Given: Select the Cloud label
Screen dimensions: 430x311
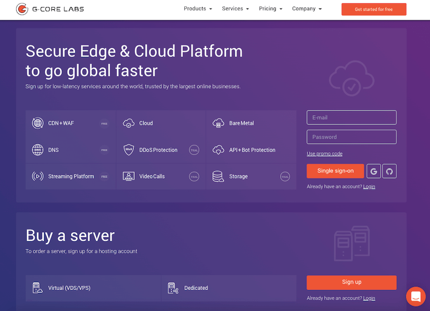Looking at the screenshot, I should [146, 123].
